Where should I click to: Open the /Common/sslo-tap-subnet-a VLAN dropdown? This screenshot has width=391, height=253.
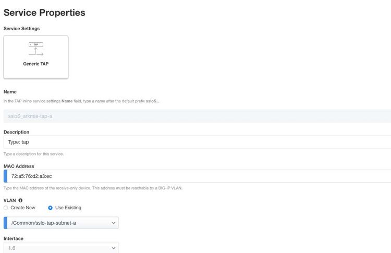(x=61, y=223)
